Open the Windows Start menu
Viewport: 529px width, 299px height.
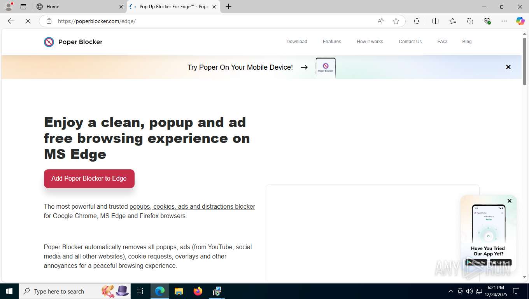click(x=9, y=291)
